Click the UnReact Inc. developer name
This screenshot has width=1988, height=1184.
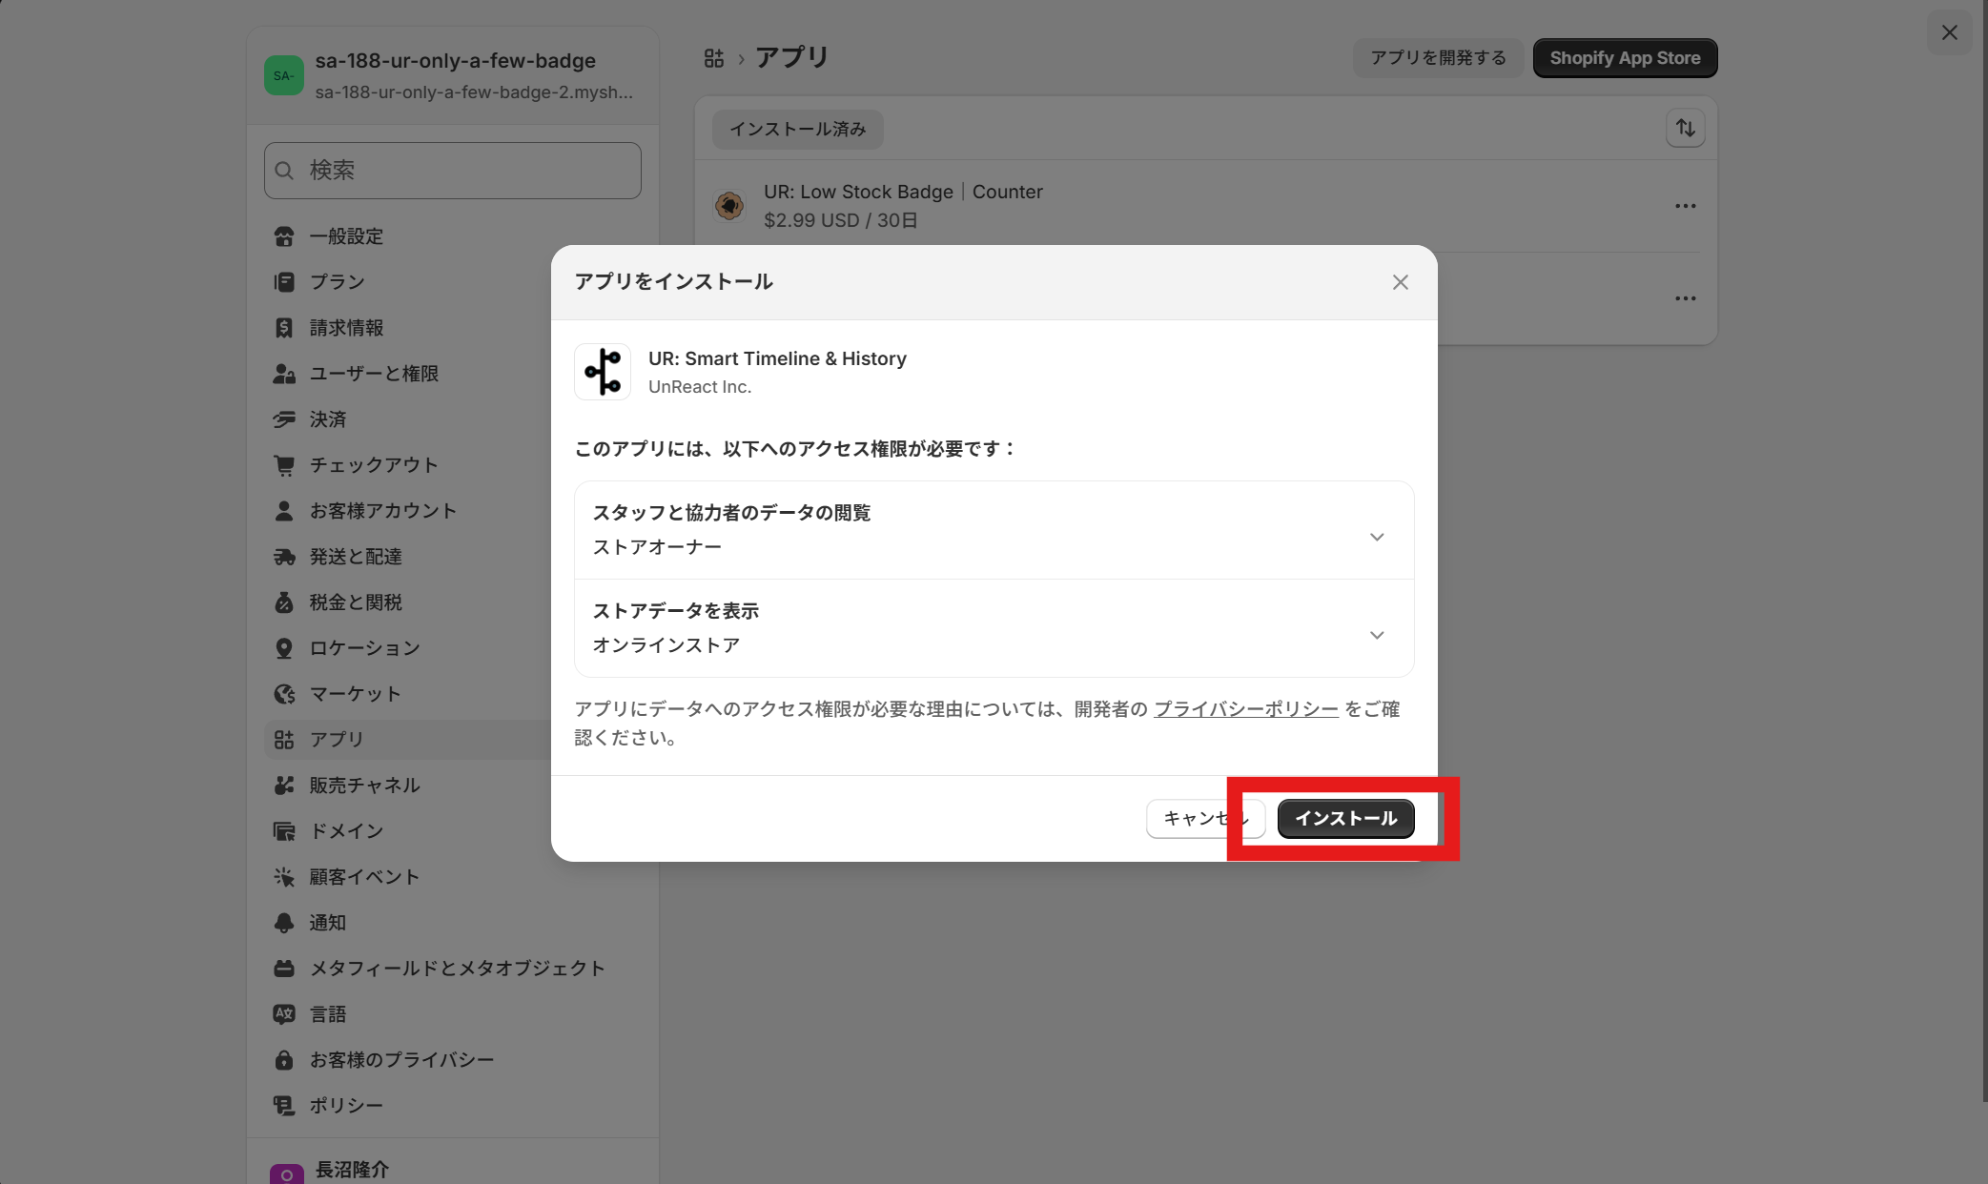700,387
